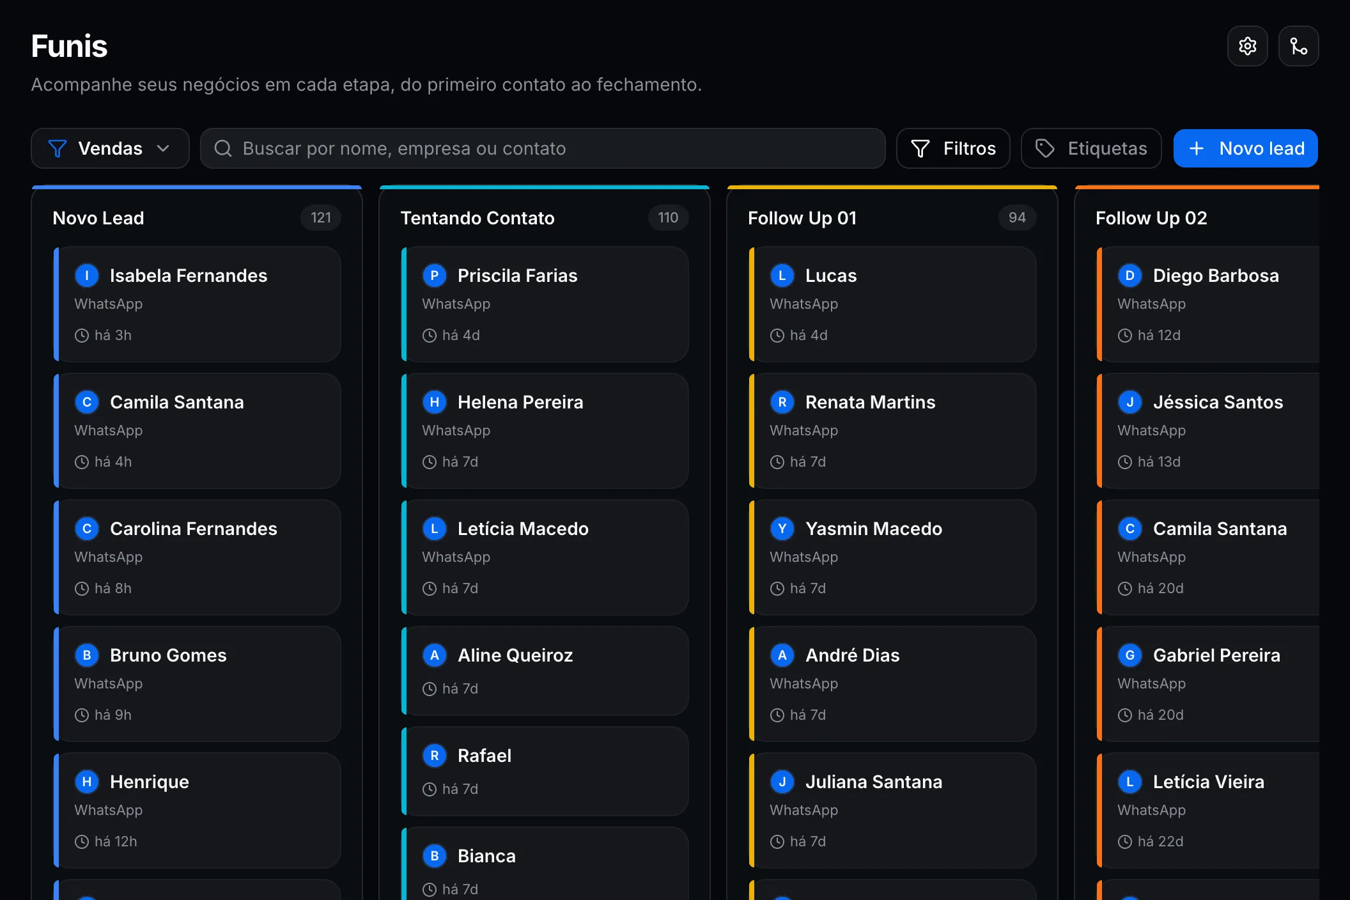Click Diego Barbosa's avatar letter D
The image size is (1350, 900).
(x=1130, y=275)
